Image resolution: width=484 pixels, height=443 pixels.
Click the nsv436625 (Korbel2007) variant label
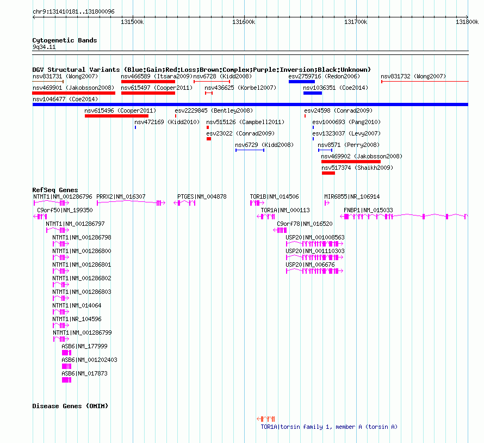[240, 88]
